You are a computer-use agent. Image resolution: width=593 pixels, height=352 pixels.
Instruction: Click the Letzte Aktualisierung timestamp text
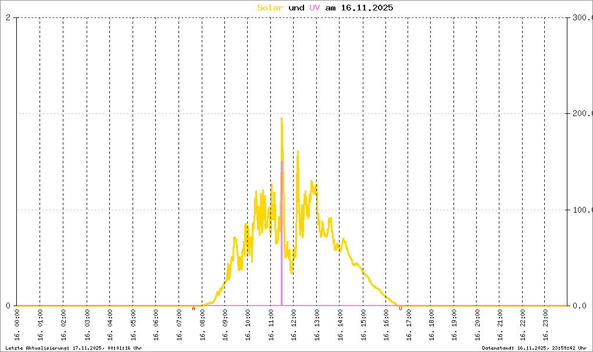(x=74, y=348)
